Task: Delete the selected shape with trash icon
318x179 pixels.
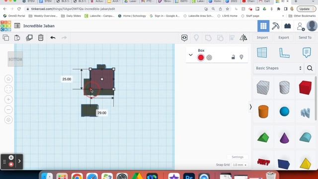Action: [x=41, y=38]
